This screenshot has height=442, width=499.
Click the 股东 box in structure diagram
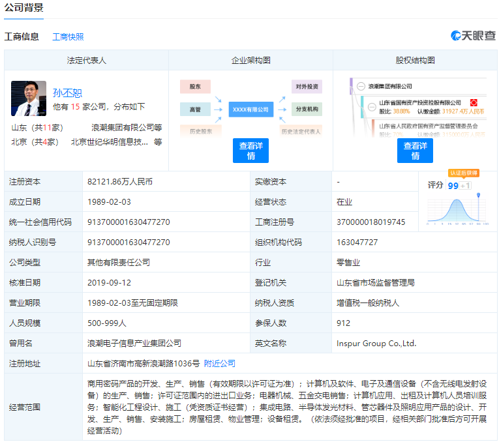[x=195, y=87]
